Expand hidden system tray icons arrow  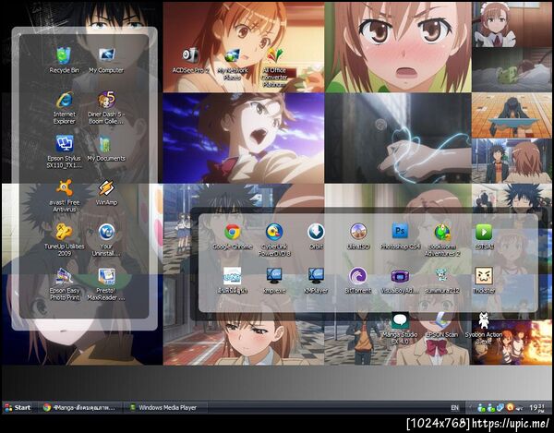pyautogui.click(x=470, y=408)
